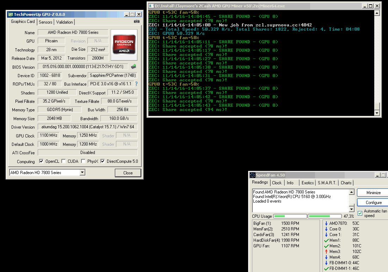Click the blue down arrow beside AMD7870

[x=326, y=223]
